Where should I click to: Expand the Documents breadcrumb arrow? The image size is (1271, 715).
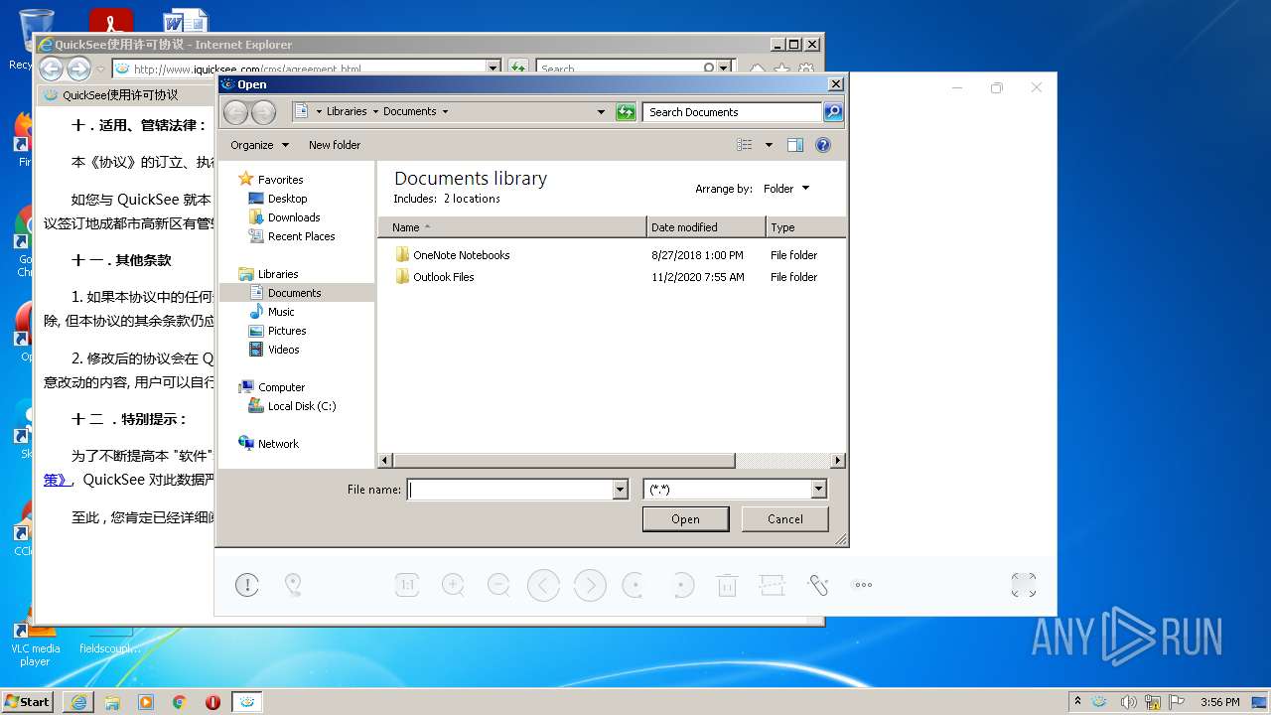(445, 112)
